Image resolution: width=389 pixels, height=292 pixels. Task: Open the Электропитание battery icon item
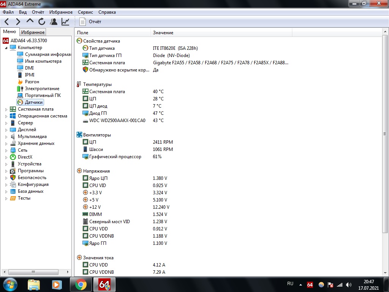pyautogui.click(x=20, y=88)
